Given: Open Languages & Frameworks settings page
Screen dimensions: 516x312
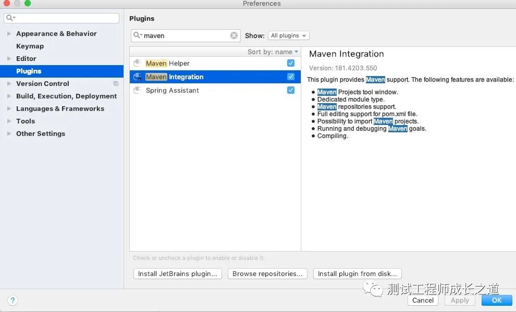Looking at the screenshot, I should point(60,108).
